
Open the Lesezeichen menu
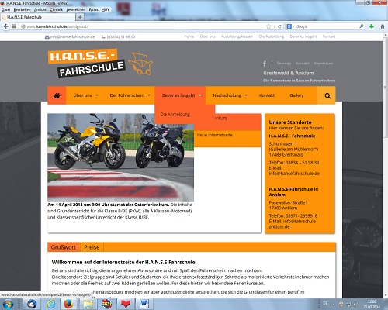pyautogui.click(x=76, y=9)
